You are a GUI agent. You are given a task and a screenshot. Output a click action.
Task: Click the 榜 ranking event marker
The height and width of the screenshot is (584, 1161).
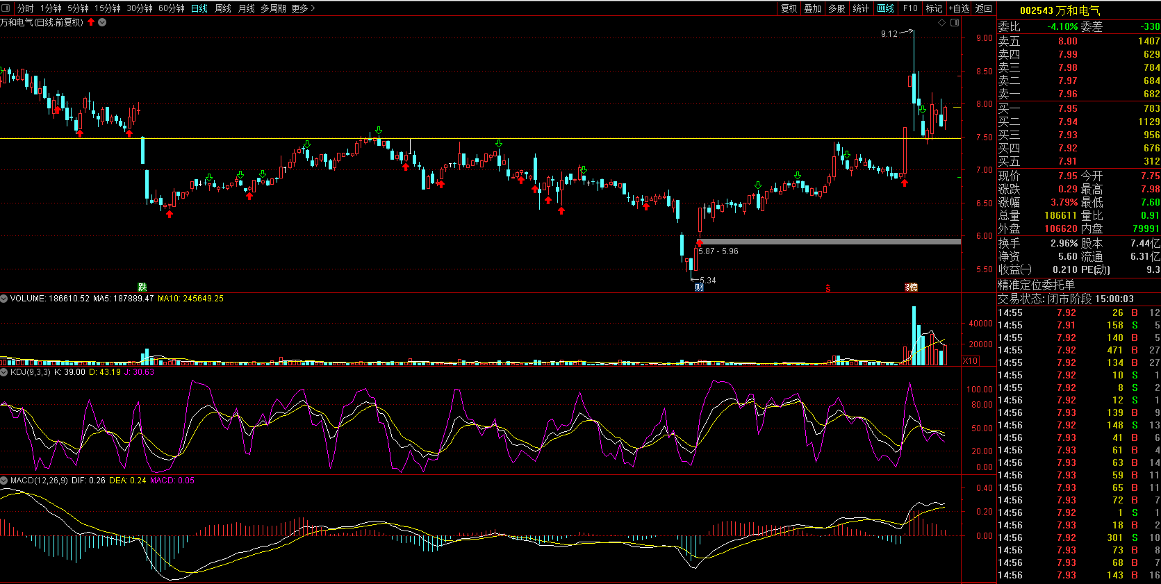(912, 287)
